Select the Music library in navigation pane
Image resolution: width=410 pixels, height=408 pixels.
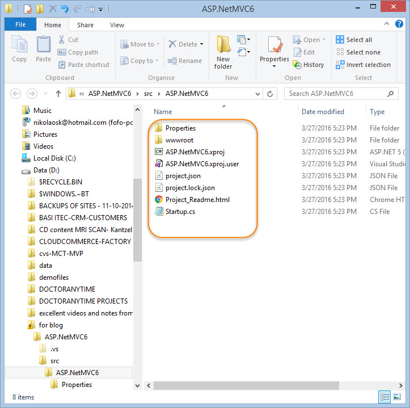37,111
